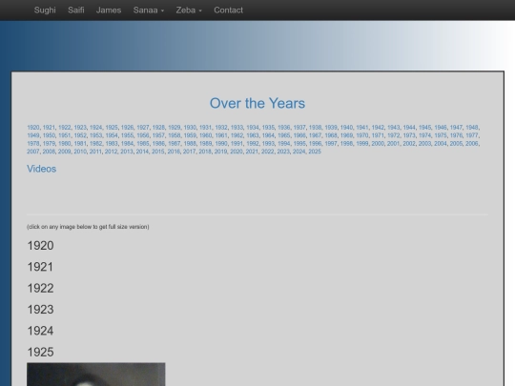
Task: Go to the 1975 year link
Action: click(440, 135)
